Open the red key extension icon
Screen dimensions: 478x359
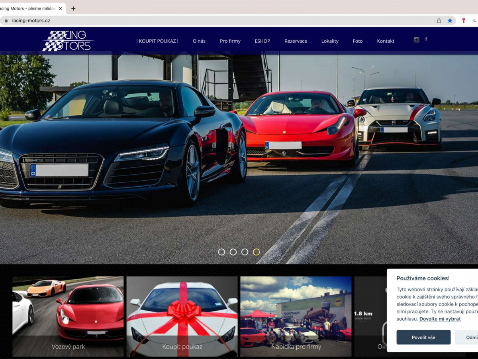click(463, 20)
